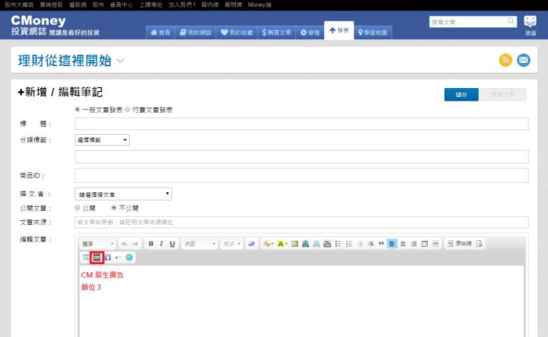Click into the title input field

click(301, 124)
